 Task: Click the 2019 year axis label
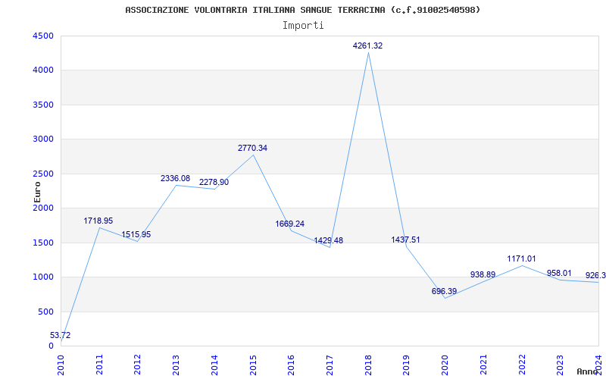click(406, 365)
